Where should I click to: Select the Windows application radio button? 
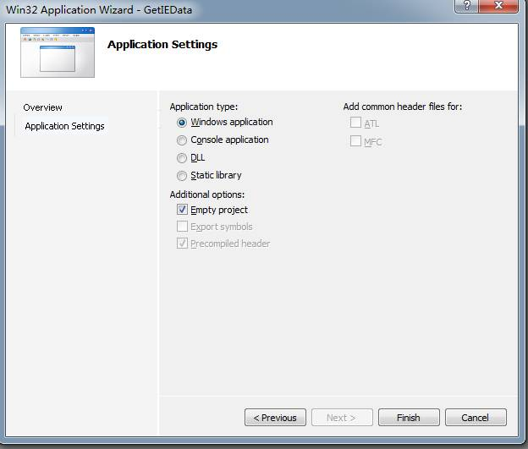pyautogui.click(x=182, y=123)
